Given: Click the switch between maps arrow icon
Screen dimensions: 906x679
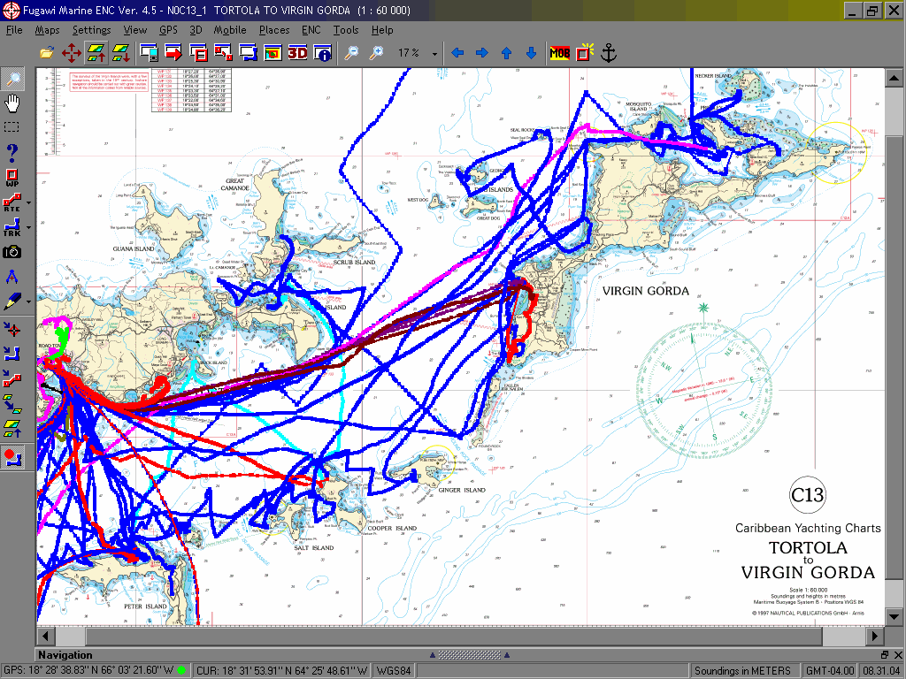Looking at the screenshot, I should [12, 403].
